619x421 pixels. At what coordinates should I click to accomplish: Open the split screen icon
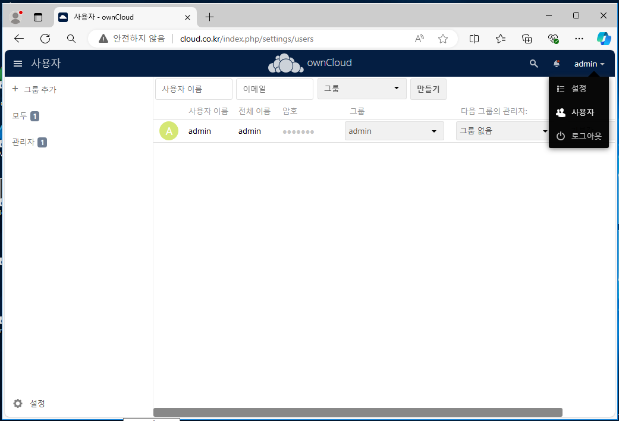point(474,38)
